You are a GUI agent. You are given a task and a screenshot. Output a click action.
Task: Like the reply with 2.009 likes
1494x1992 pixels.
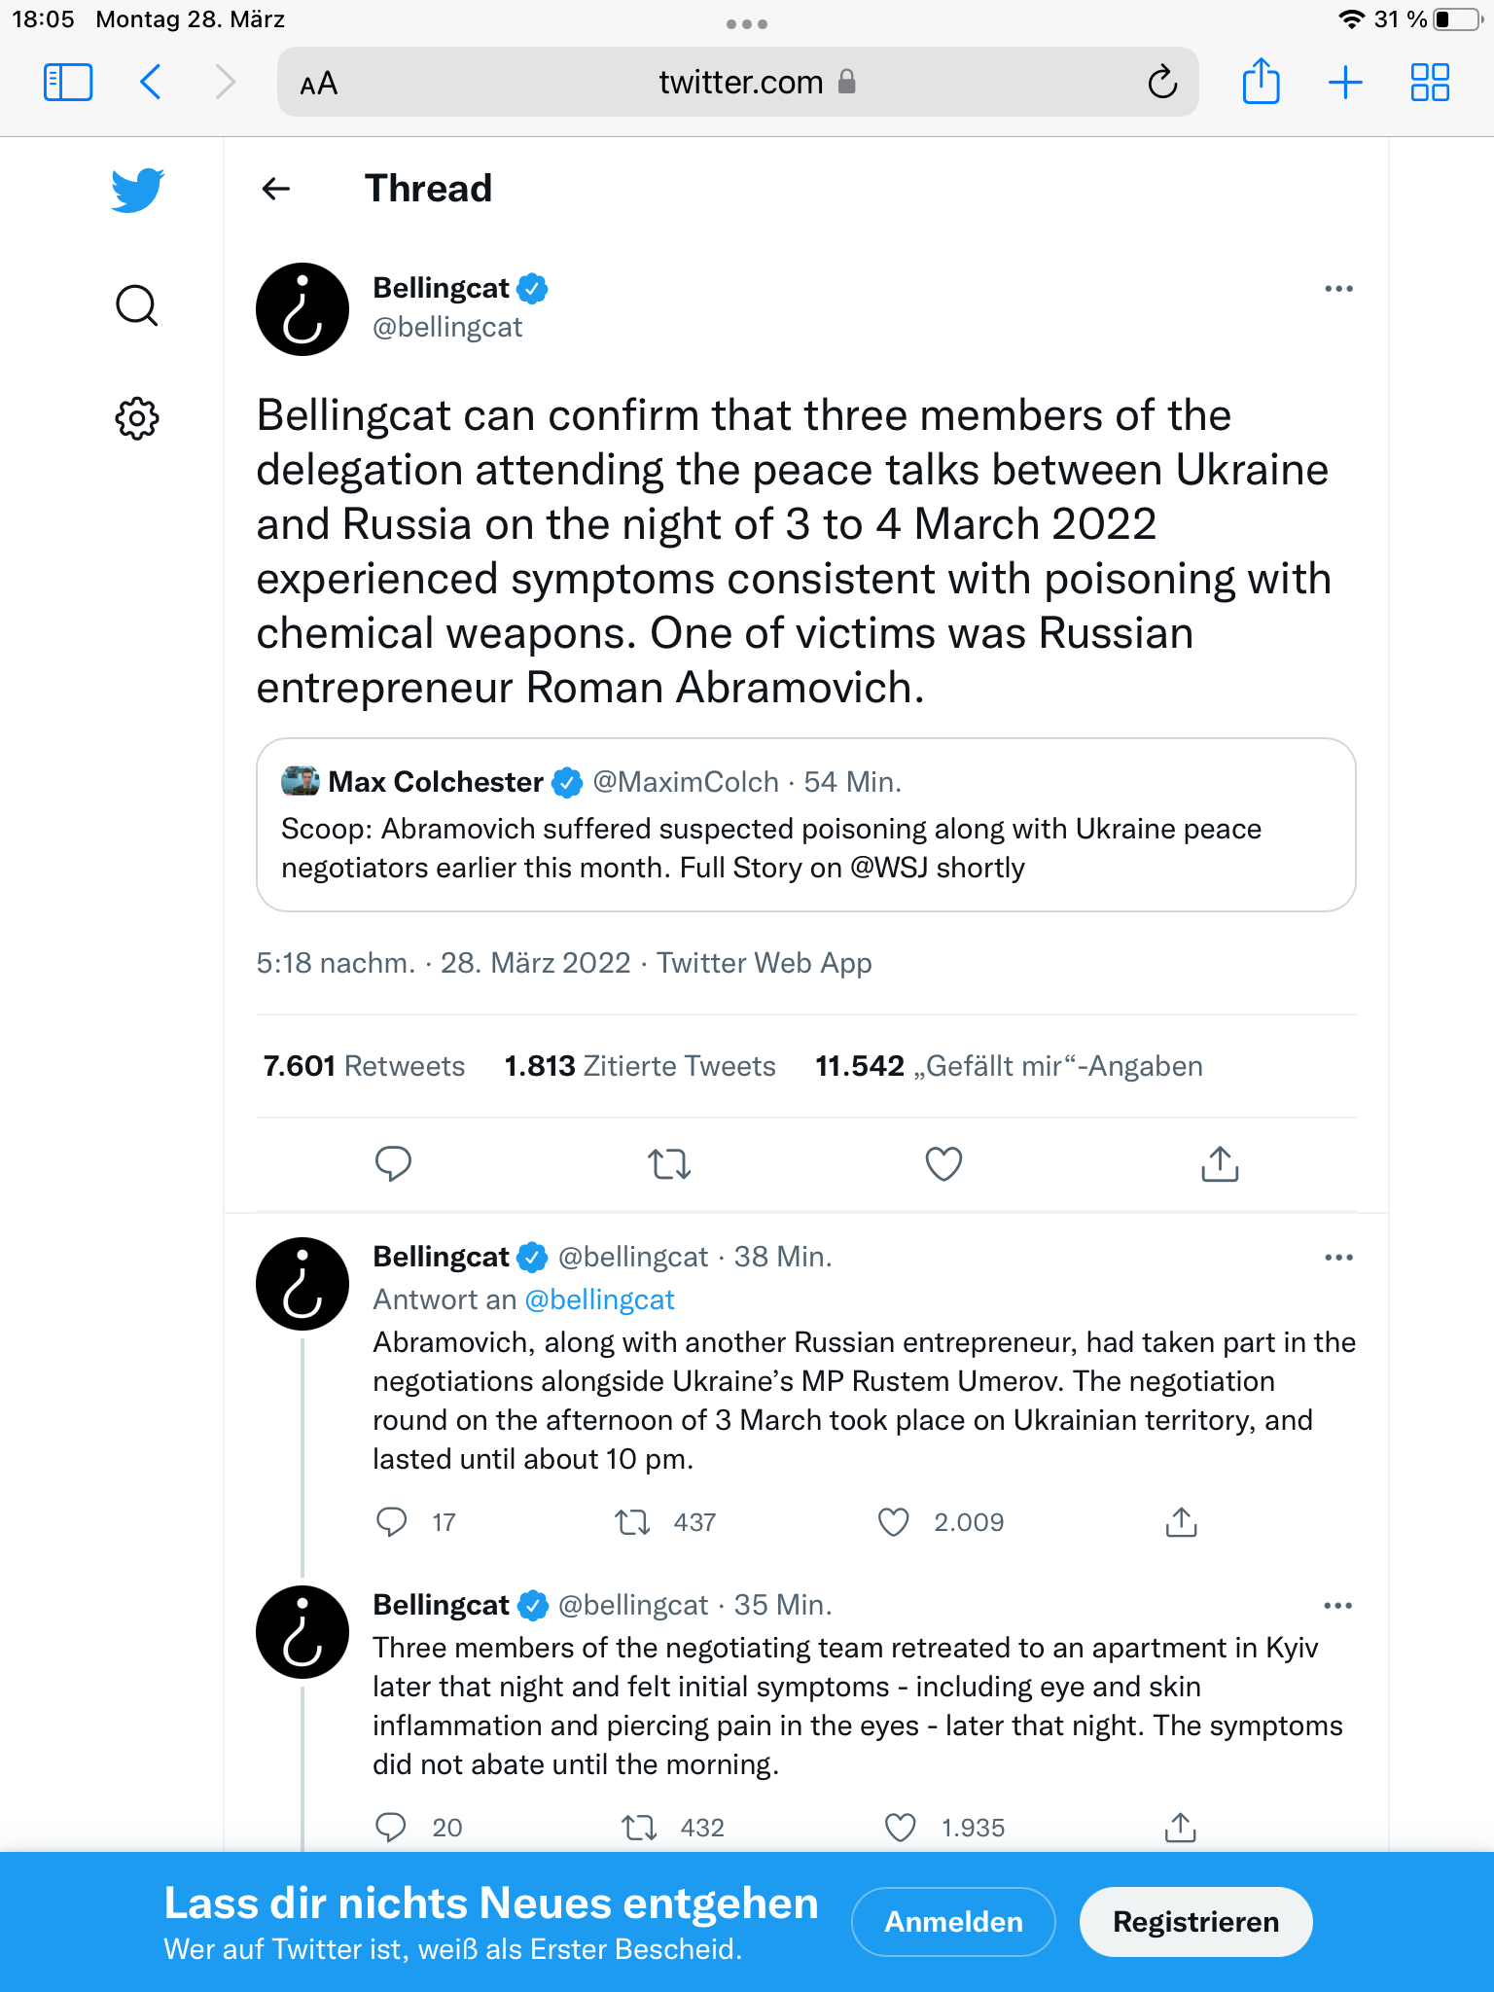pyautogui.click(x=893, y=1522)
